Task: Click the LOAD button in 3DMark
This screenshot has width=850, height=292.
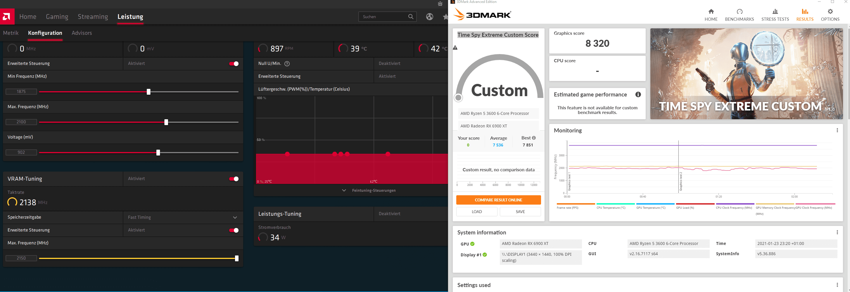Action: pyautogui.click(x=476, y=212)
